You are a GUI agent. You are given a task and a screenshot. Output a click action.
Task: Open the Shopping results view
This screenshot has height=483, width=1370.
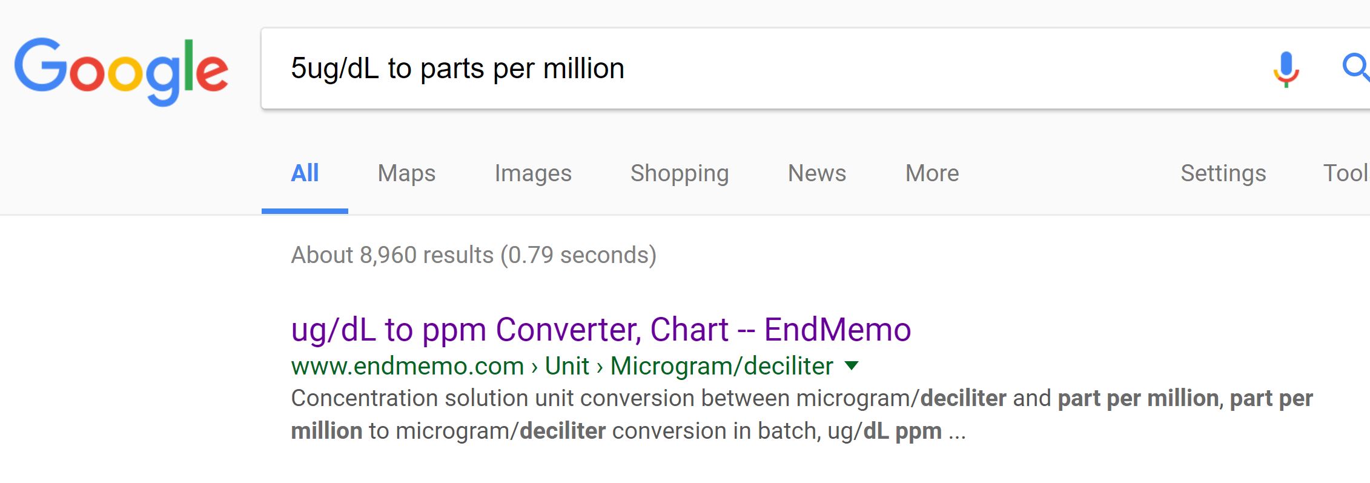pos(679,173)
